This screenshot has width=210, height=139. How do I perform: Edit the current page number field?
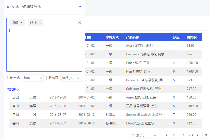[x=184, y=135]
